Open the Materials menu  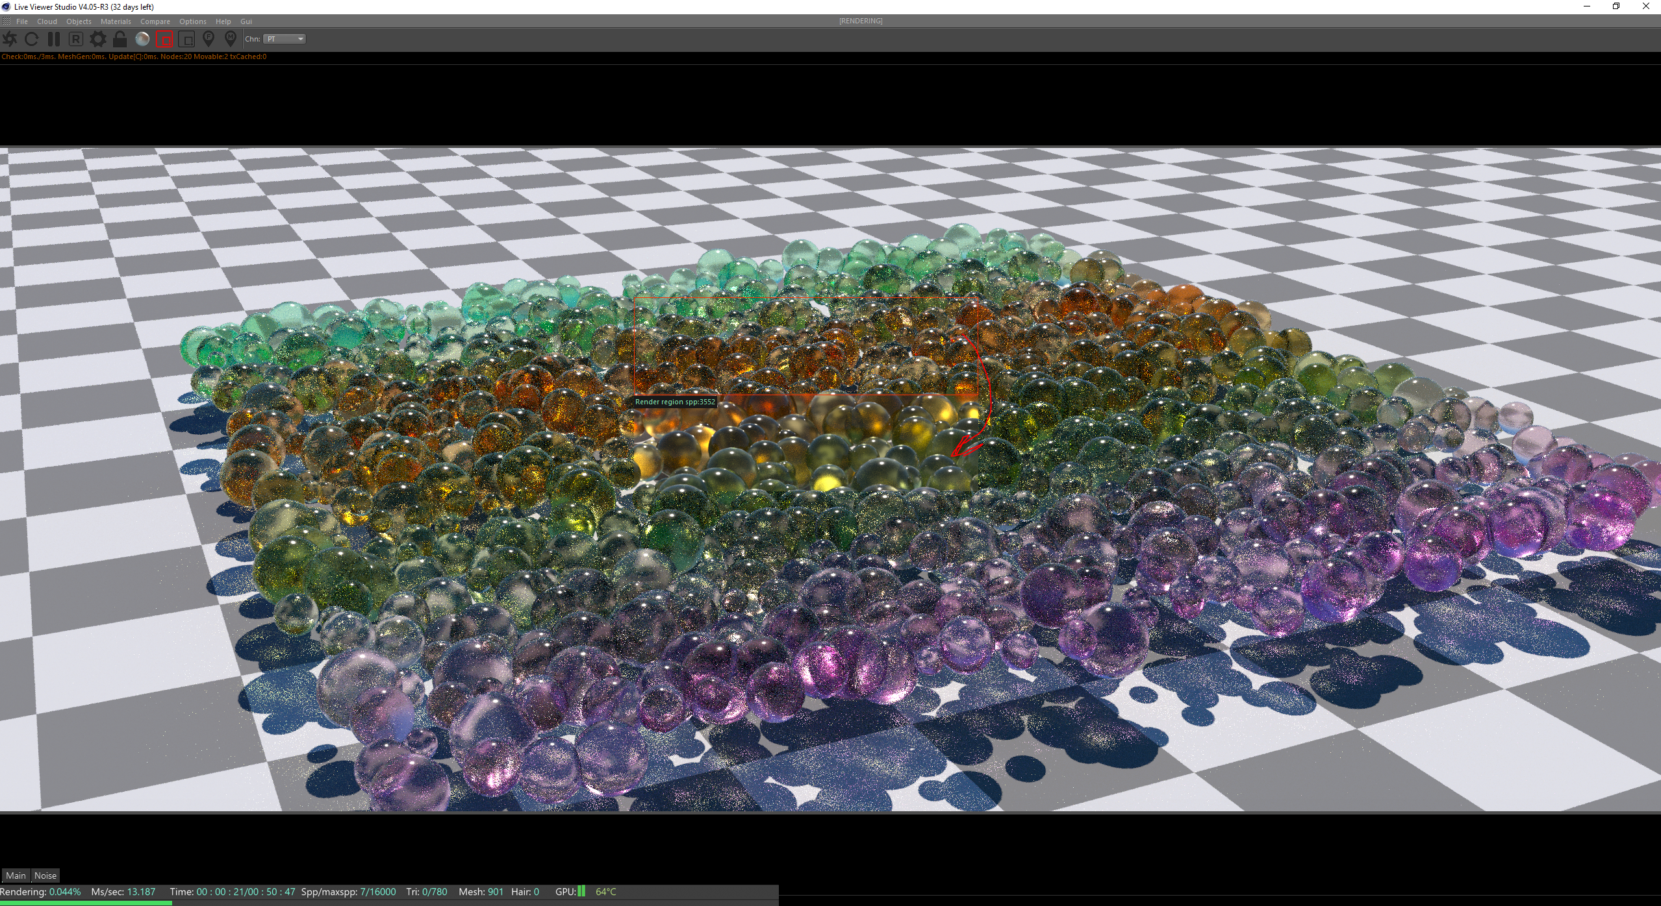coord(116,21)
